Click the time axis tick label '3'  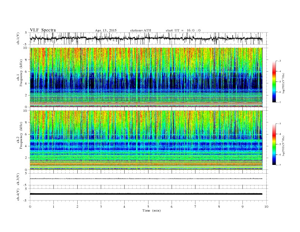[101, 207]
